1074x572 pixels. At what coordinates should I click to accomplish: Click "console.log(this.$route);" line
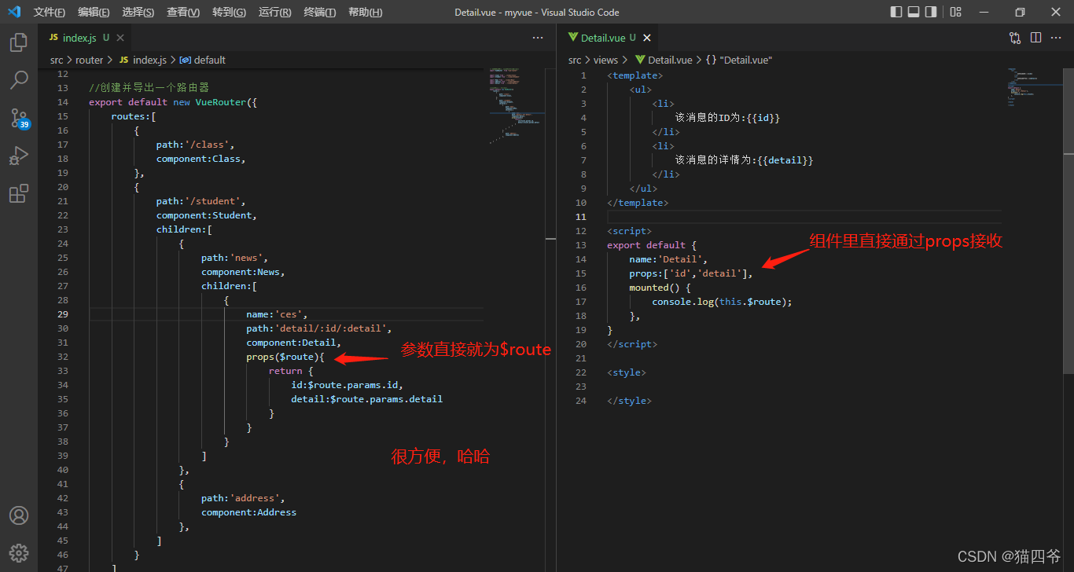pos(722,302)
